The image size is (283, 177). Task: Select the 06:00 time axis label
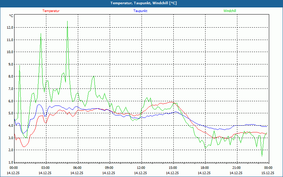[77, 168]
